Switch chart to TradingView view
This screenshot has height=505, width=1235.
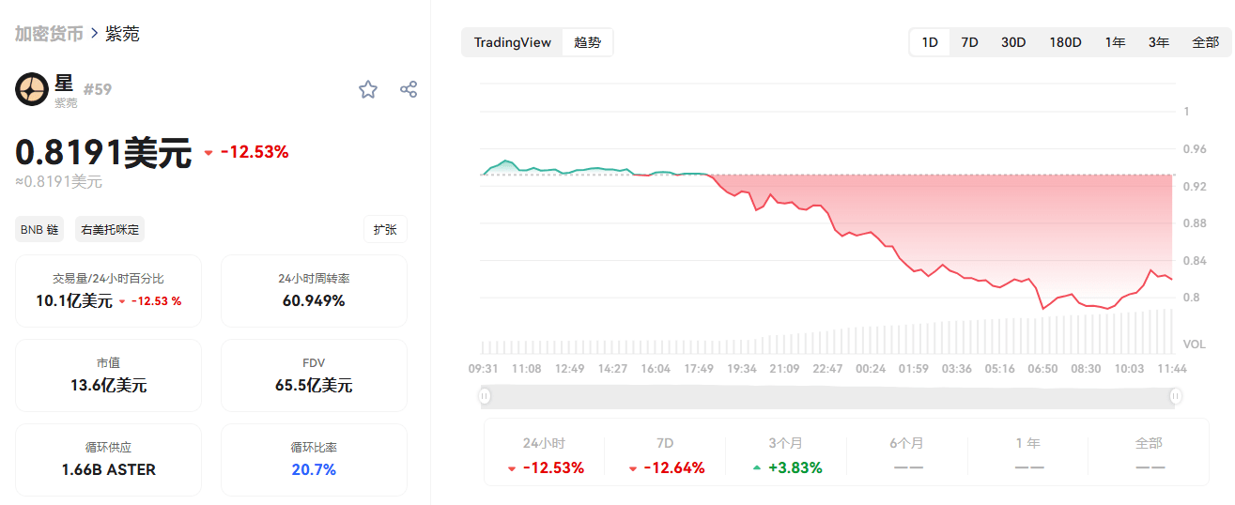click(513, 42)
